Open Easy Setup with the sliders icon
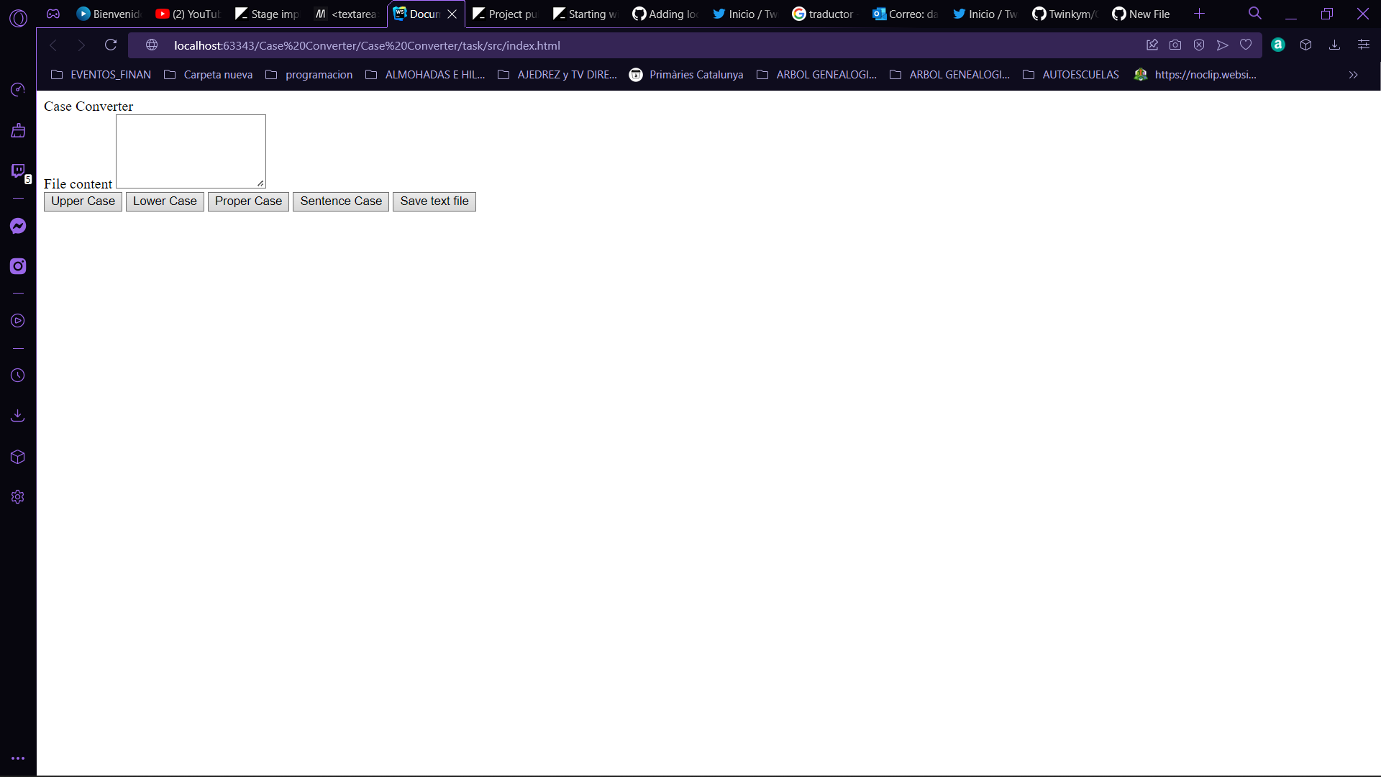 coord(1364,45)
